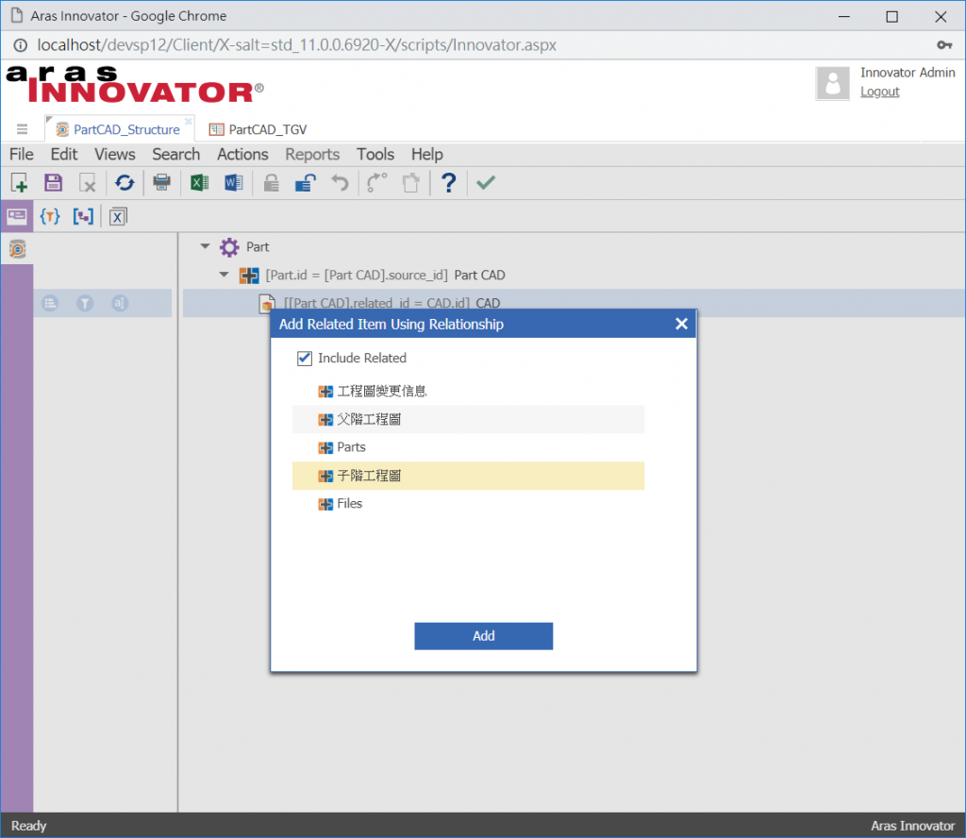966x838 pixels.
Task: Click the browser address bar URL
Action: click(x=296, y=45)
